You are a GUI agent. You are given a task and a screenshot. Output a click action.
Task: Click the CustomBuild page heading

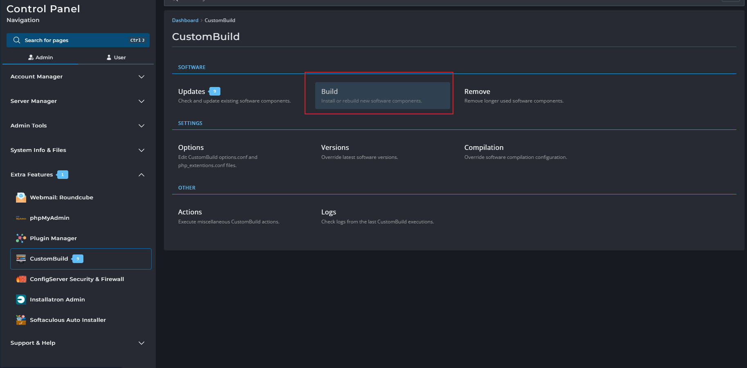coord(206,37)
